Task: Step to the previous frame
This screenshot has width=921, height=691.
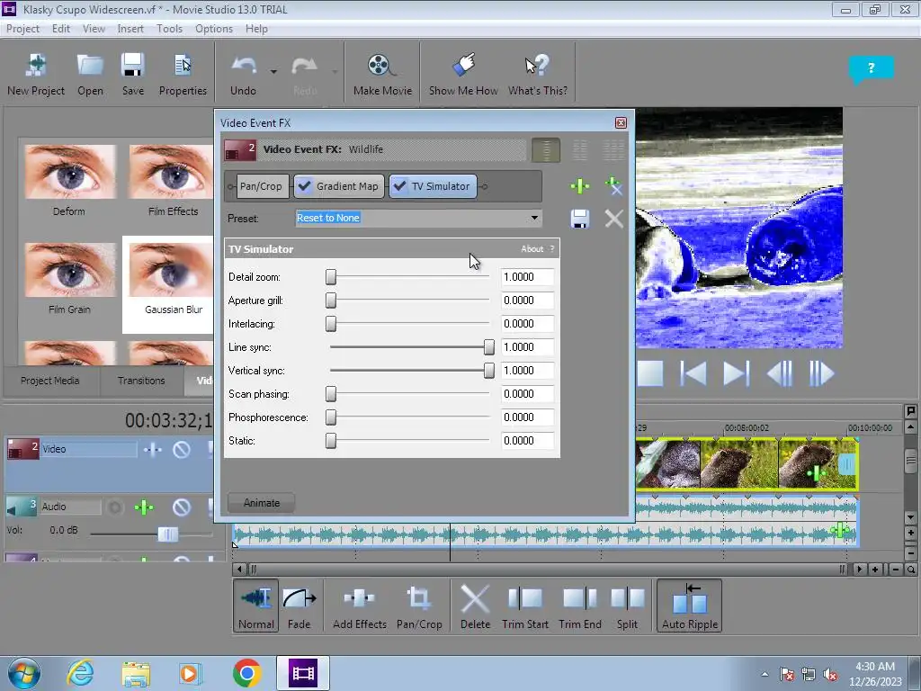Action: pos(780,373)
